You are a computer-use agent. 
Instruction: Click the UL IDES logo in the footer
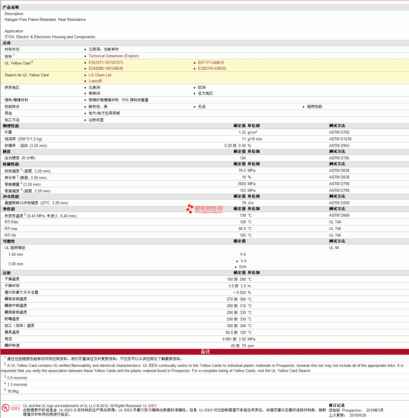11,408
